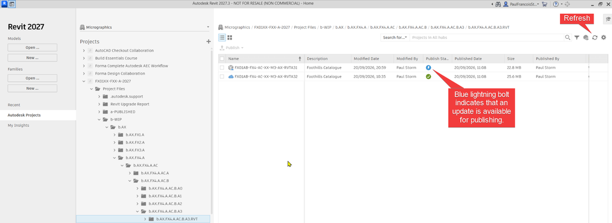Click user profile icon PaulFrancoisSt

click(506, 4)
